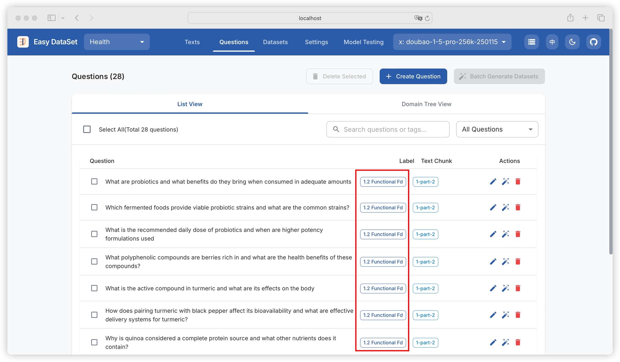
Task: Focus the search questions or tags field
Action: click(x=388, y=129)
